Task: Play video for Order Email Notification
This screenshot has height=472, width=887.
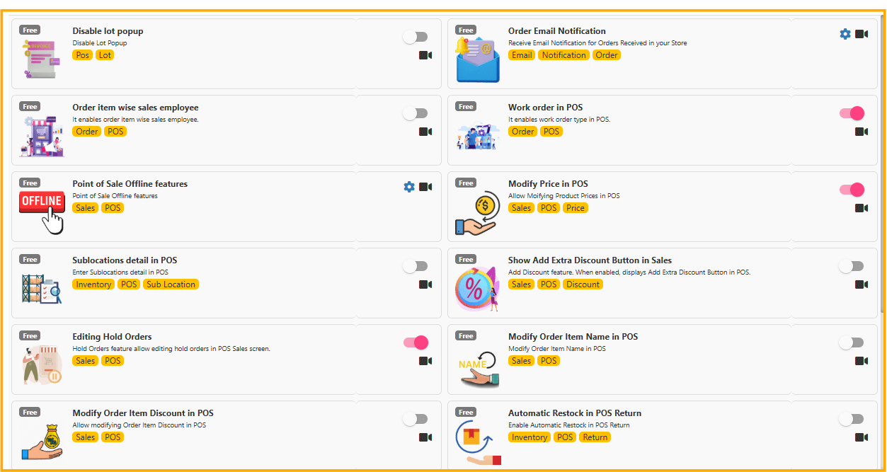Action: point(862,34)
